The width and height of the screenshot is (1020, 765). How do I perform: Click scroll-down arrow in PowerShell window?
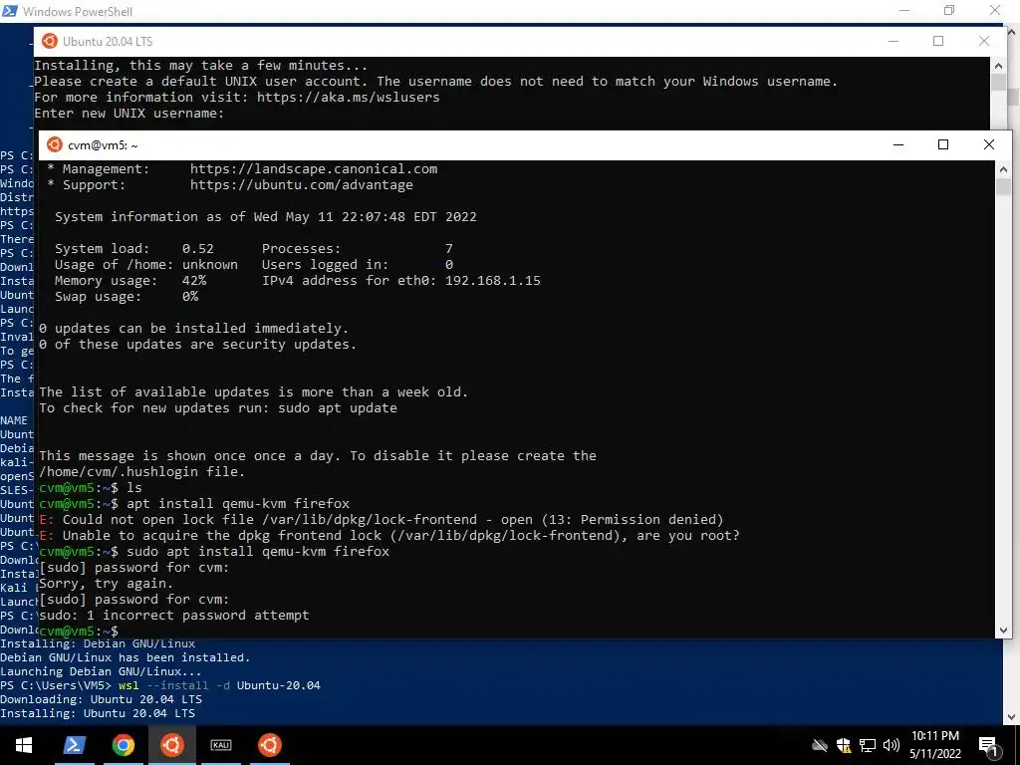click(x=1011, y=717)
